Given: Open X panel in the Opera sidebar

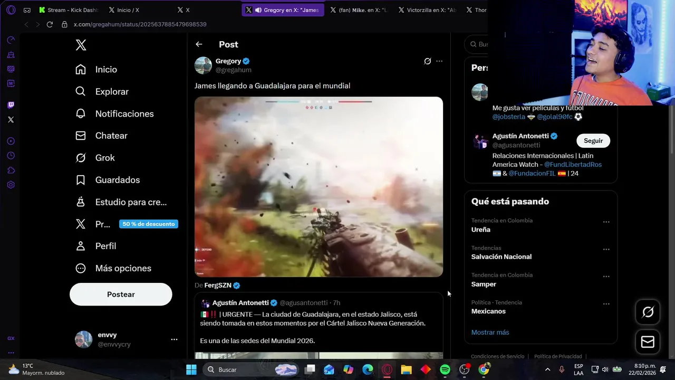Looking at the screenshot, I should pos(11,120).
